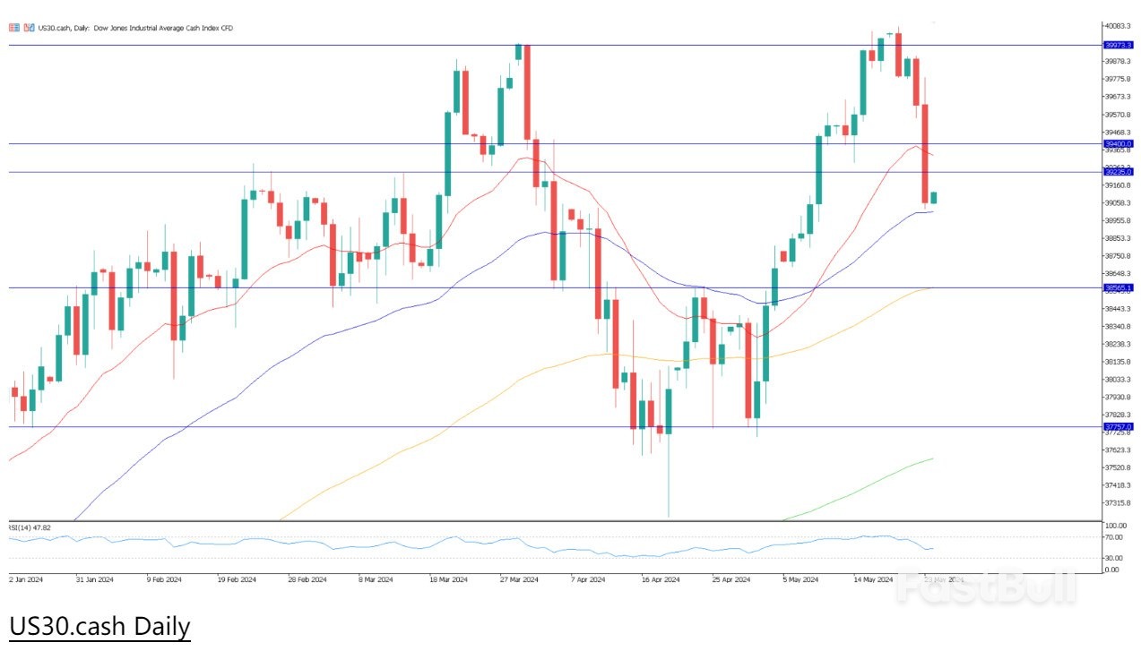Open the underlined US30.cash Daily link
This screenshot has width=1141, height=651.
(100, 626)
